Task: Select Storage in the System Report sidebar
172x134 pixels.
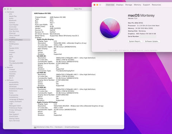Action: tap(12, 61)
